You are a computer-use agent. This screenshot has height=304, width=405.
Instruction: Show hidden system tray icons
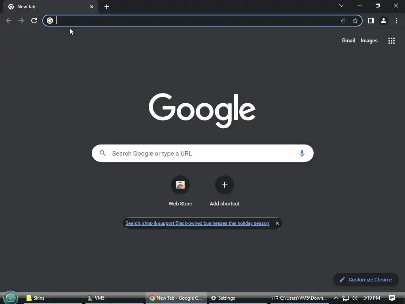(336, 298)
